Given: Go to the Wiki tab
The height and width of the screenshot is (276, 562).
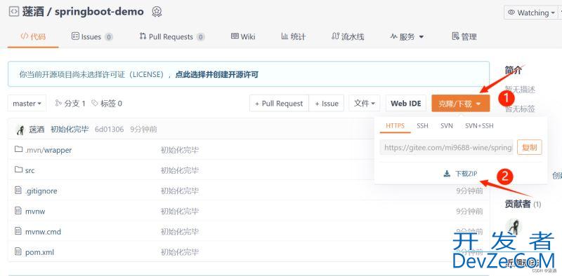Looking at the screenshot, I should [243, 36].
